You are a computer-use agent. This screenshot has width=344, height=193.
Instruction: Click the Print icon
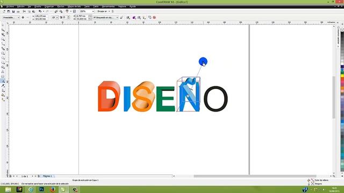tap(18, 11)
